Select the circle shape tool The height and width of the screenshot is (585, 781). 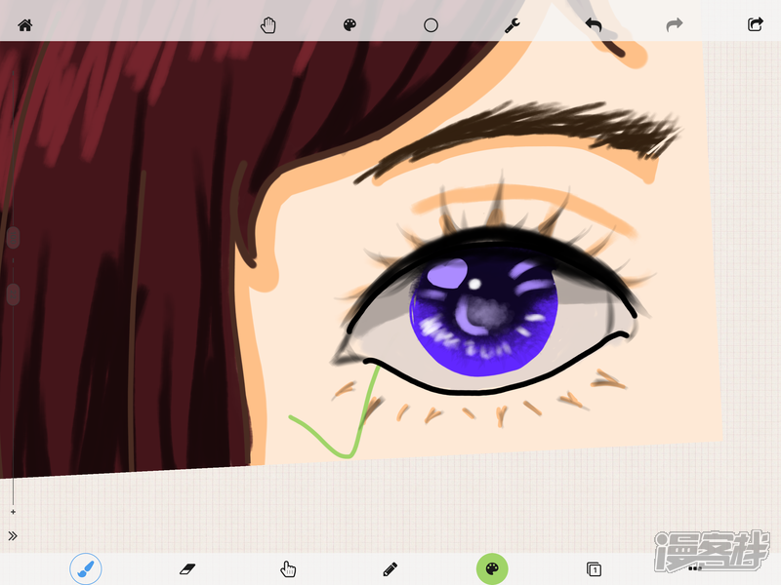[x=431, y=25]
